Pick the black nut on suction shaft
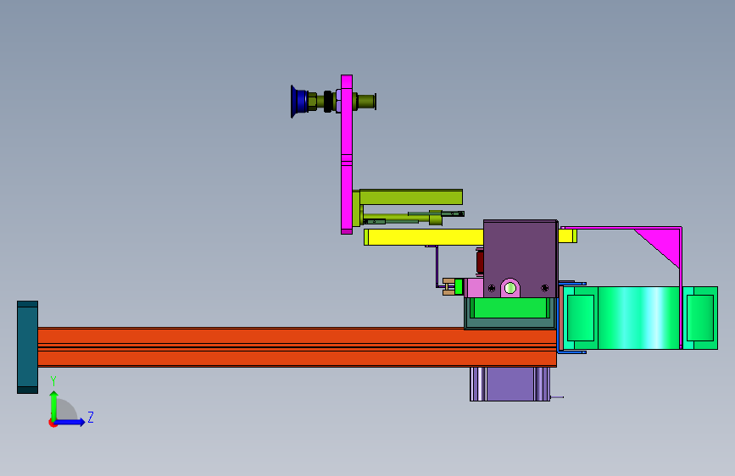The image size is (735, 476). 328,101
